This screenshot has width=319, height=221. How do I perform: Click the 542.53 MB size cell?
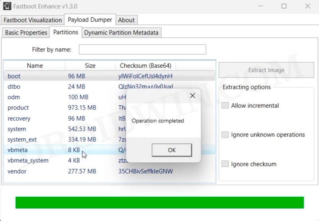(82, 129)
